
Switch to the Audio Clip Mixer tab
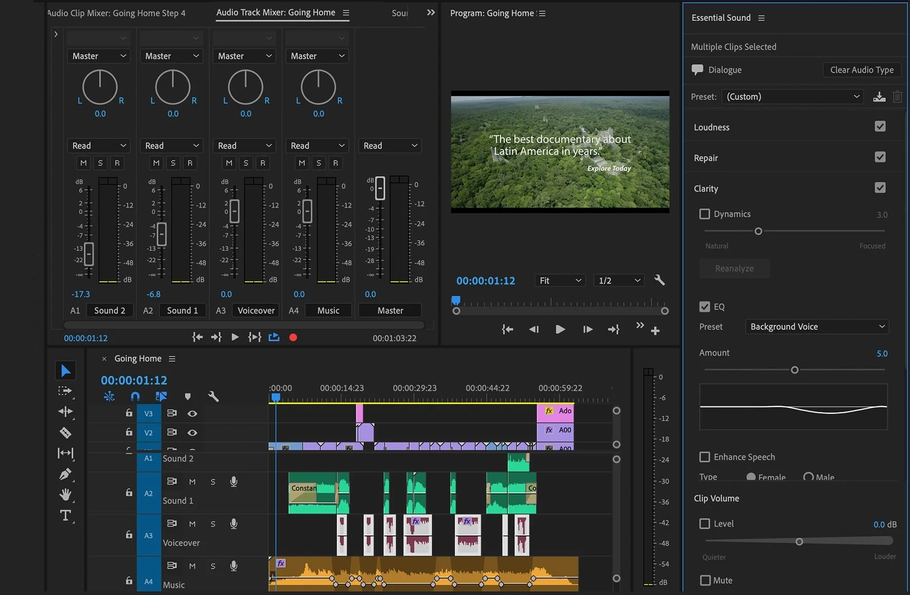point(117,13)
